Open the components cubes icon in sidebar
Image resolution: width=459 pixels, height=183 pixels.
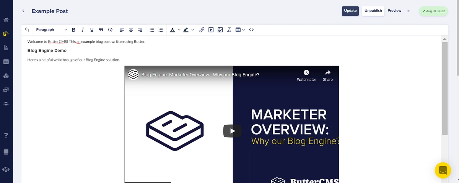(6, 75)
